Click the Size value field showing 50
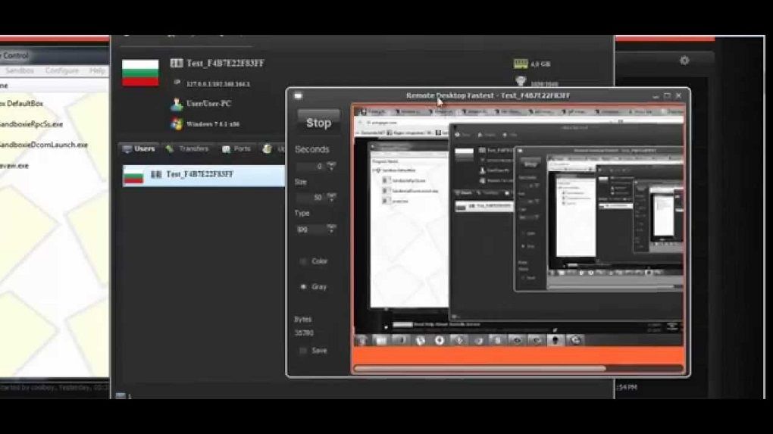This screenshot has height=434, width=773. tap(311, 198)
